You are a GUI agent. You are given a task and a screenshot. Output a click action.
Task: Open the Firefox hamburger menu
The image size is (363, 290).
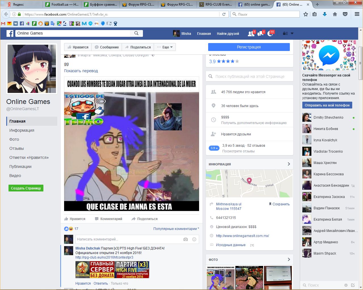[357, 14]
